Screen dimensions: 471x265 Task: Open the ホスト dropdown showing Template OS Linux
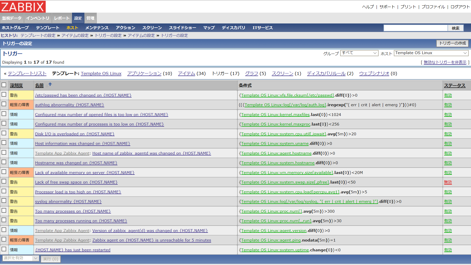pyautogui.click(x=431, y=53)
